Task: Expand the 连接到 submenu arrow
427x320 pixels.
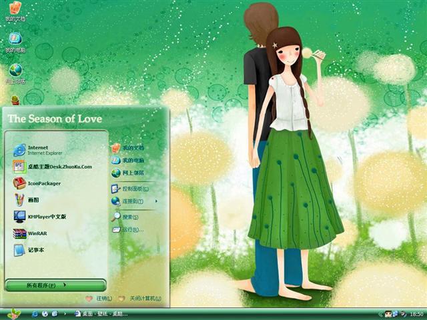Action: (x=156, y=201)
